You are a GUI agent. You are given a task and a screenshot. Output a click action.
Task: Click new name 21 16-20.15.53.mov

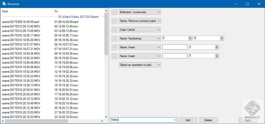(x=67, y=112)
